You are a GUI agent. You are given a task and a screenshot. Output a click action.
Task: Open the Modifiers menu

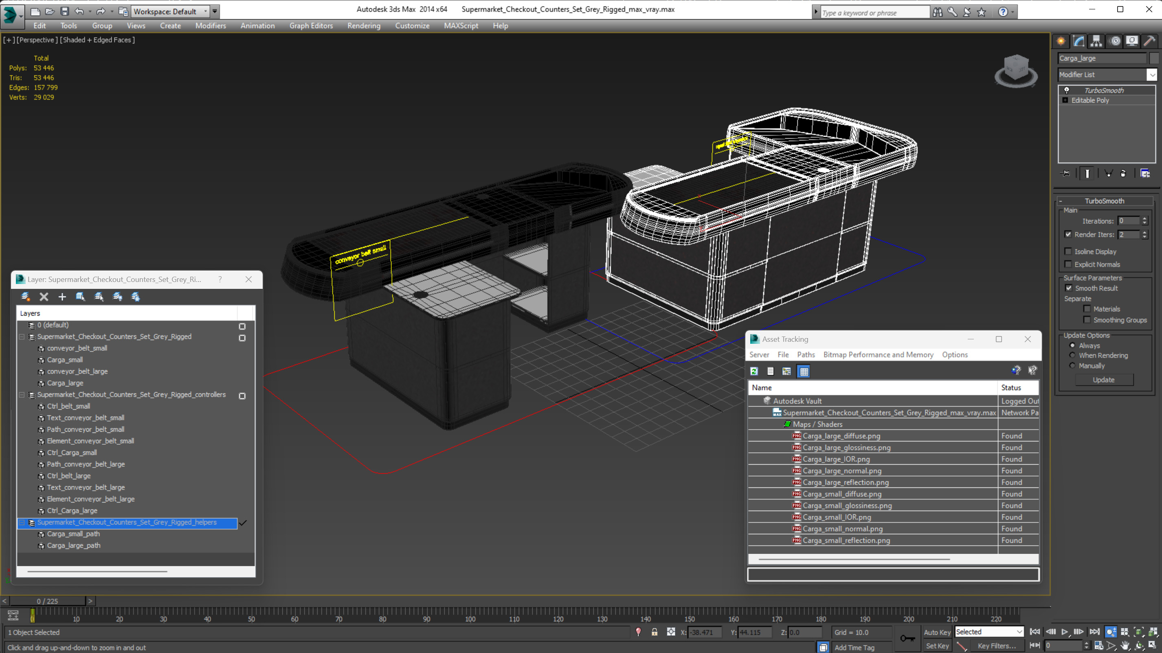coord(211,26)
